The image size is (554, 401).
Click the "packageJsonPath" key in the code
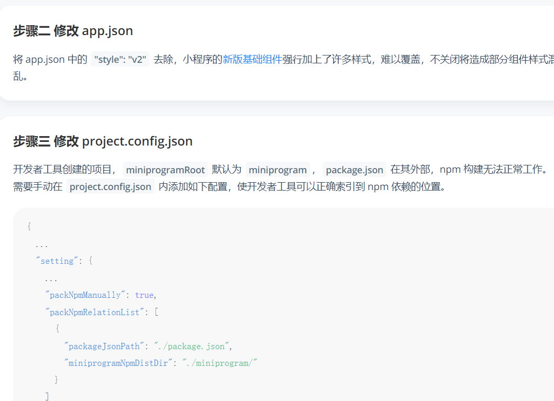(102, 346)
